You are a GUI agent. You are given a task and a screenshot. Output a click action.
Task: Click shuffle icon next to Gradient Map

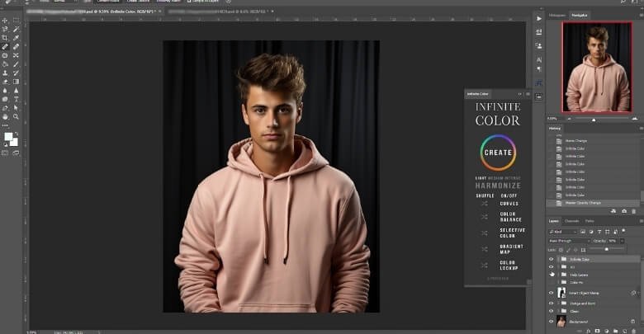point(485,249)
